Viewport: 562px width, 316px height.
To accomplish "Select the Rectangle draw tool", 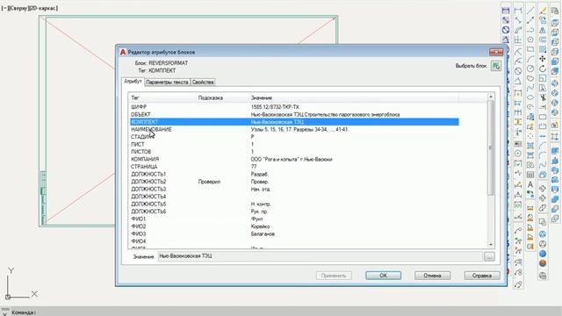I will tap(530, 49).
